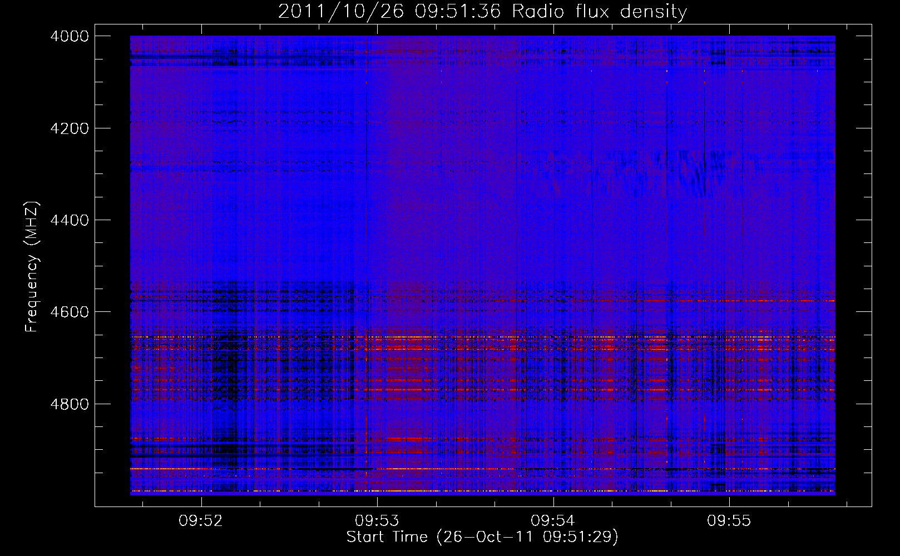Viewport: 900px width, 556px height.
Task: Click the 09:53 time axis label
Action: point(377,520)
